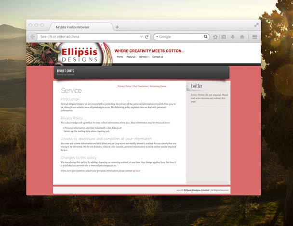This screenshot has width=293, height=226.
Task: Open the downloads arrow icon
Action: 233,37
